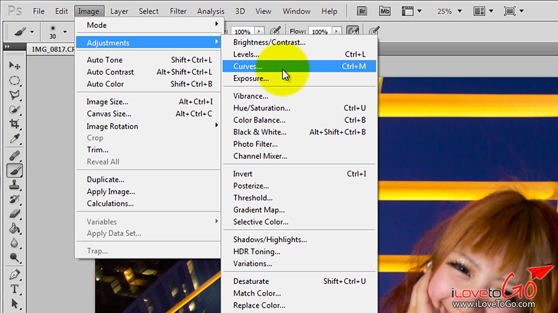Image resolution: width=558 pixels, height=313 pixels.
Task: Open the Opacity slider arrow
Action: (x=259, y=31)
